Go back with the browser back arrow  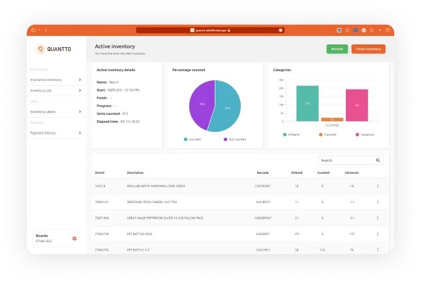[x=46, y=30]
